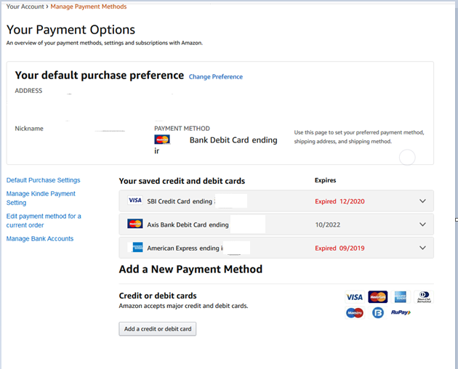This screenshot has width=458, height=369.
Task: Click the MasterCard icon on the Axis Bank row
Action: coord(134,224)
